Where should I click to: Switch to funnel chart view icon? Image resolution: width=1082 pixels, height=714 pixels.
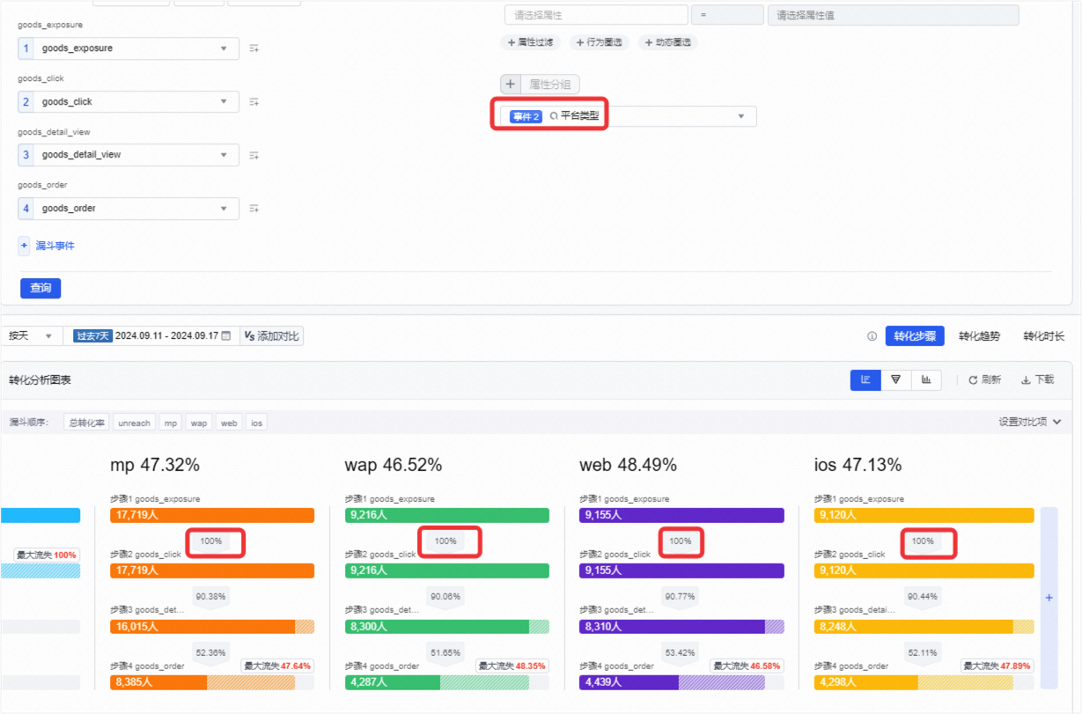click(x=895, y=379)
